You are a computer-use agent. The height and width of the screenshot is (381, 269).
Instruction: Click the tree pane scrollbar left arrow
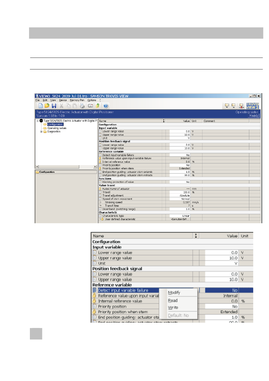click(x=37, y=167)
